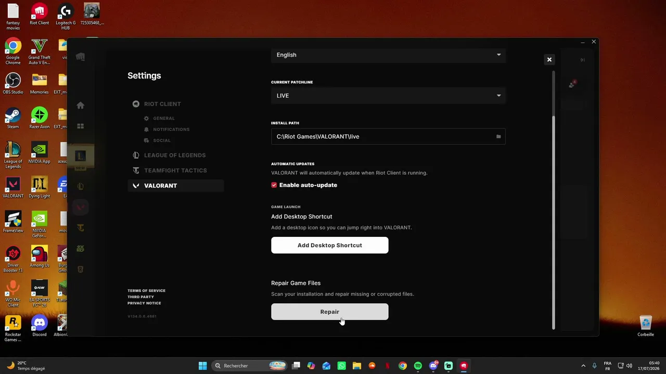666x374 pixels.
Task: Select Teamfight Tactics icon in sidebar
Action: point(80,228)
